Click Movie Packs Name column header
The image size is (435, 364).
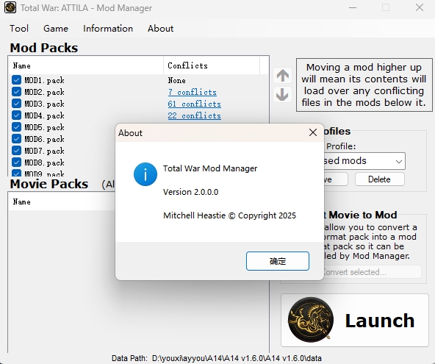click(62, 201)
